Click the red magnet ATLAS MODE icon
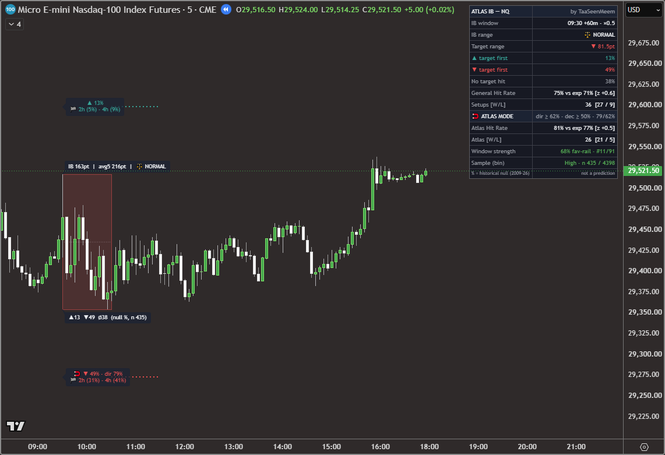Image resolution: width=665 pixels, height=455 pixels. (476, 116)
